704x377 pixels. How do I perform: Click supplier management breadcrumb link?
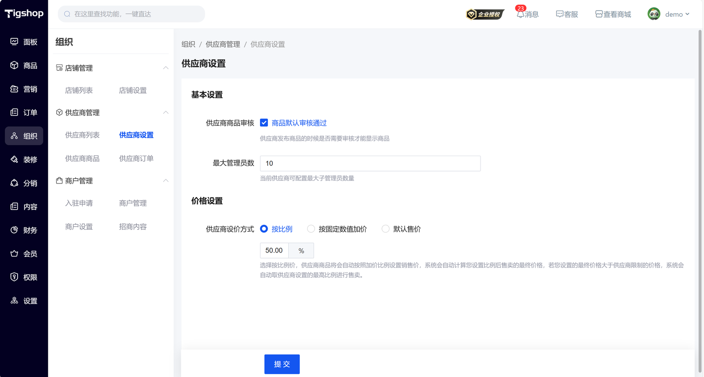pyautogui.click(x=223, y=44)
